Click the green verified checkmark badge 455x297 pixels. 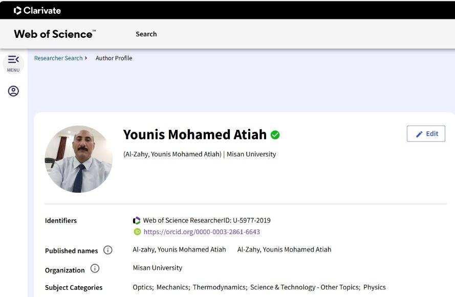coord(275,135)
